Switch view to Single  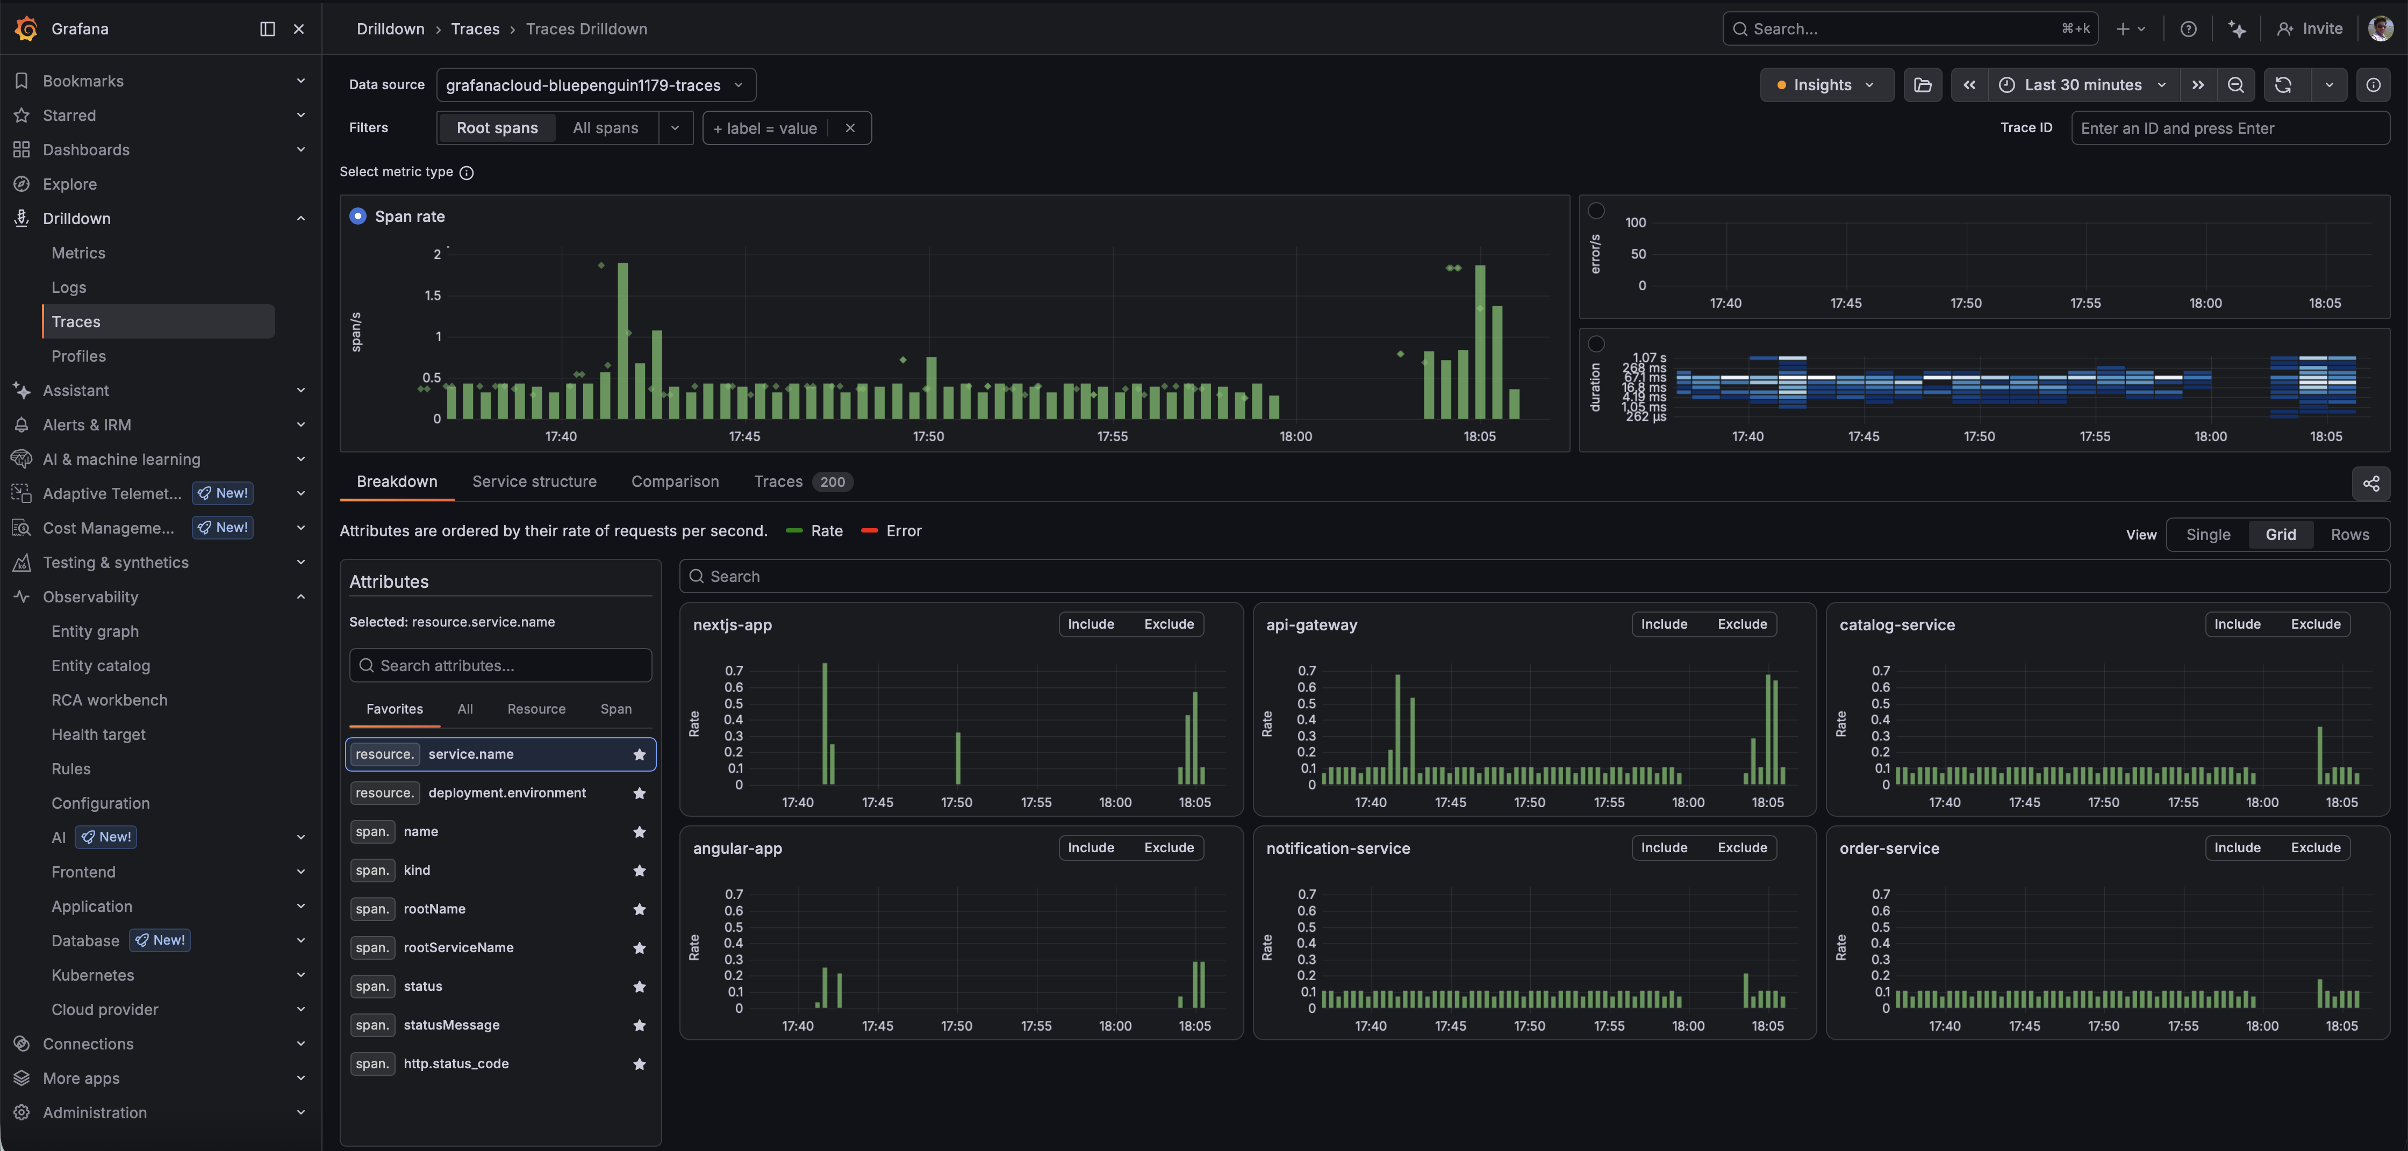pyautogui.click(x=2208, y=534)
